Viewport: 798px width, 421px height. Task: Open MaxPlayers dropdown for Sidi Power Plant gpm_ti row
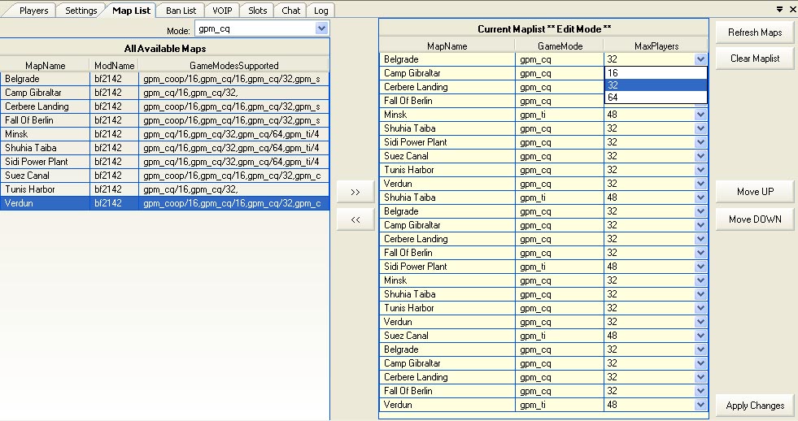click(x=701, y=267)
